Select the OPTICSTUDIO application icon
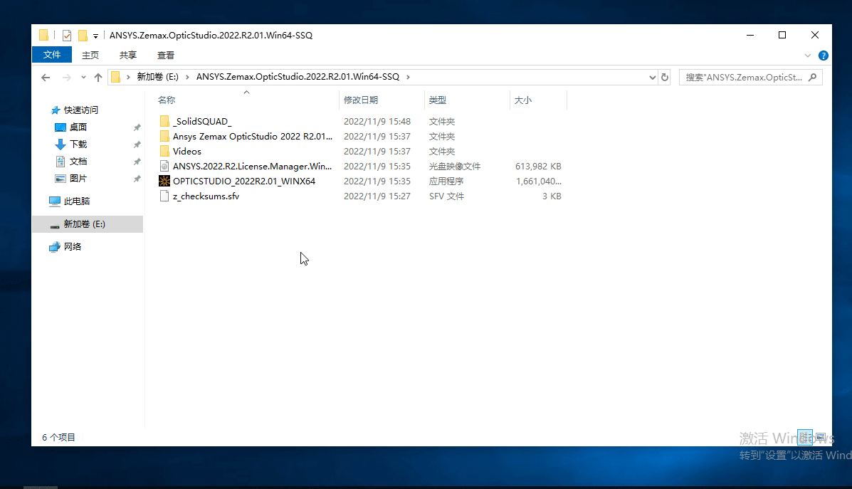 click(164, 181)
